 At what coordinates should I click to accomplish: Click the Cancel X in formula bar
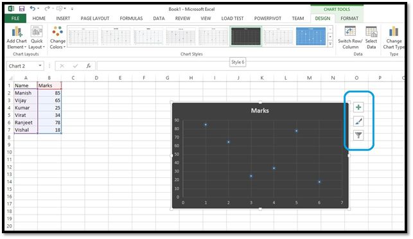[x=62, y=66]
